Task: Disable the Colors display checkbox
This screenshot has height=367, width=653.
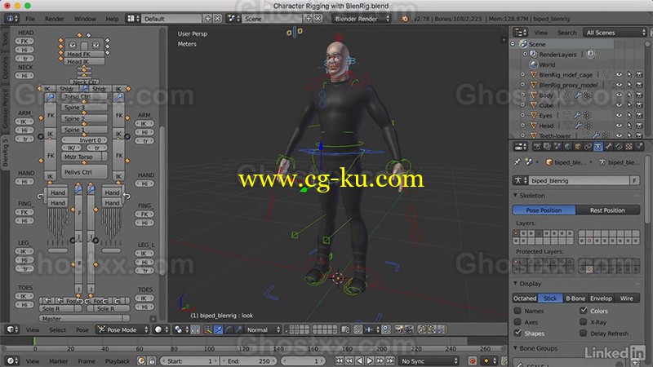Action: click(583, 311)
